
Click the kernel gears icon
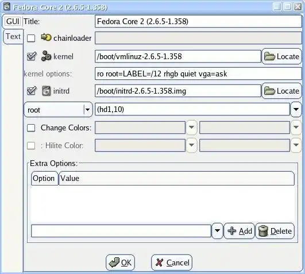[46, 56]
